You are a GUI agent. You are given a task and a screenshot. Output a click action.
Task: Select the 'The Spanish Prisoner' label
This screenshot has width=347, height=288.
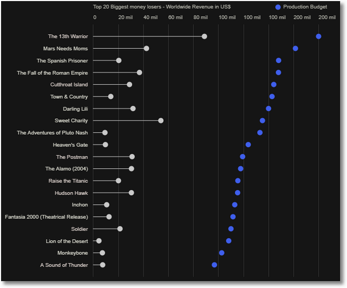(x=62, y=61)
